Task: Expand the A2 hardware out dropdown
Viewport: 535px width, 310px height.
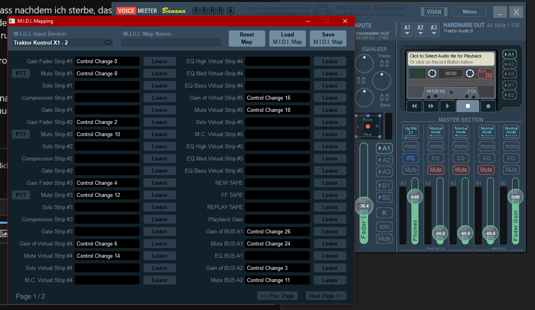Action: click(x=421, y=30)
